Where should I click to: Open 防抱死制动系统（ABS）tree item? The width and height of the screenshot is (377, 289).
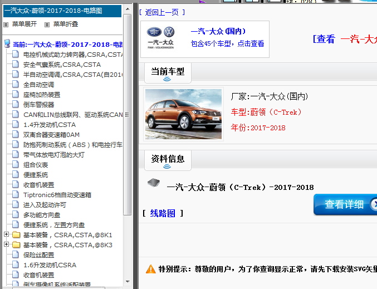point(73,145)
